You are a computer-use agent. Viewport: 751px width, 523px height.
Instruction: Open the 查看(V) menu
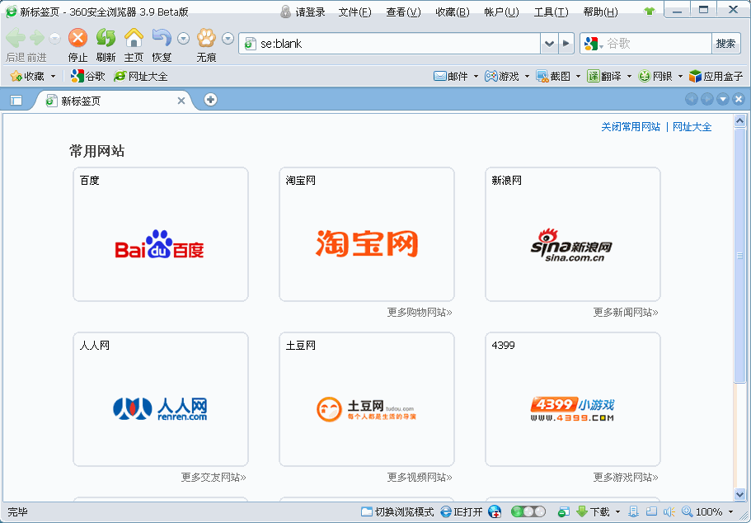[x=403, y=12]
